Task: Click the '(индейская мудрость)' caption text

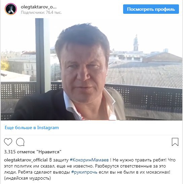Action: [x=28, y=178]
